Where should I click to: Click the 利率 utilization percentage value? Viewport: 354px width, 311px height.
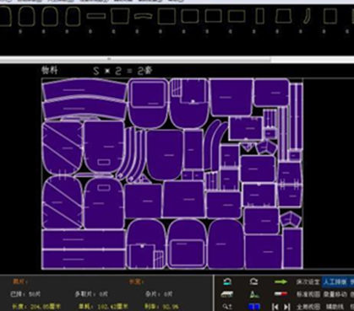[161, 307]
